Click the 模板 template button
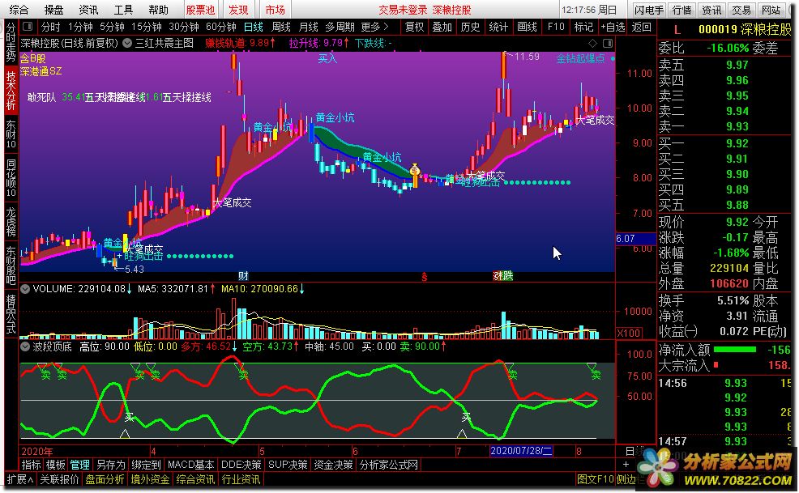Viewport: 799px width, 493px height. tap(56, 465)
